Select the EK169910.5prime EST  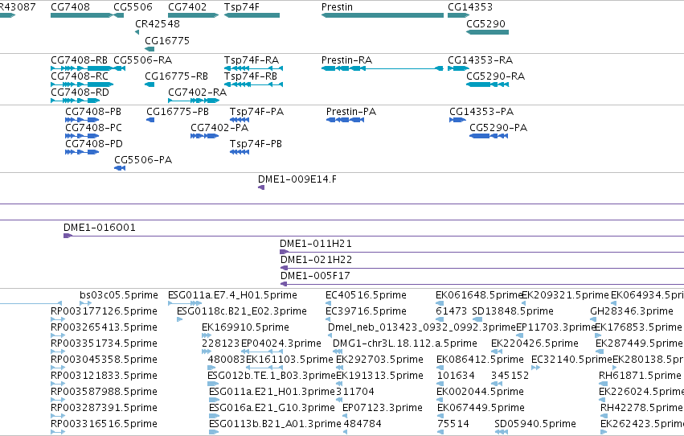[x=207, y=336]
